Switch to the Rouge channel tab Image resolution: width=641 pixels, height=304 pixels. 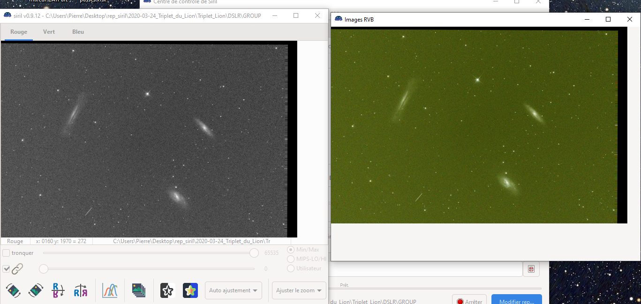click(19, 32)
